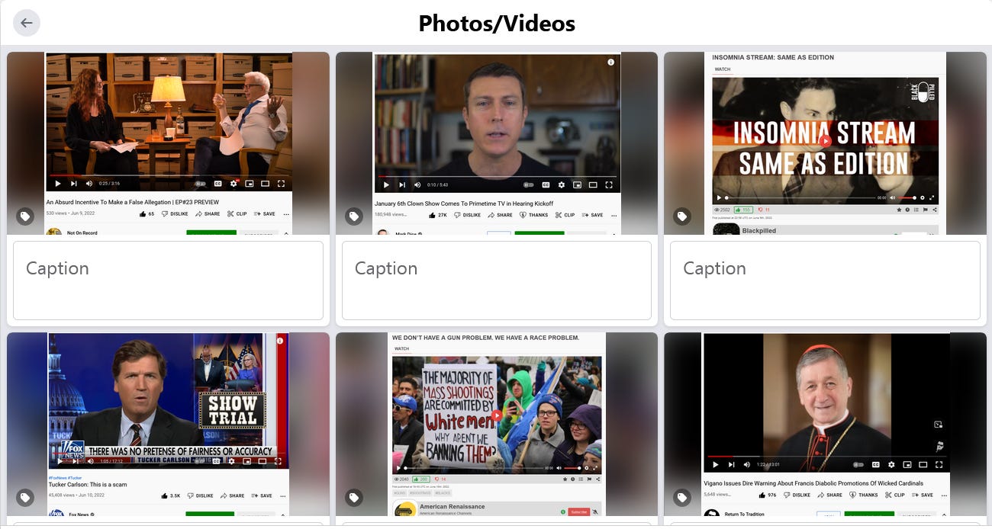The height and width of the screenshot is (529, 992).
Task: Click thumbs-up '976' in 'Vigano' screenshot
Action: click(768, 495)
